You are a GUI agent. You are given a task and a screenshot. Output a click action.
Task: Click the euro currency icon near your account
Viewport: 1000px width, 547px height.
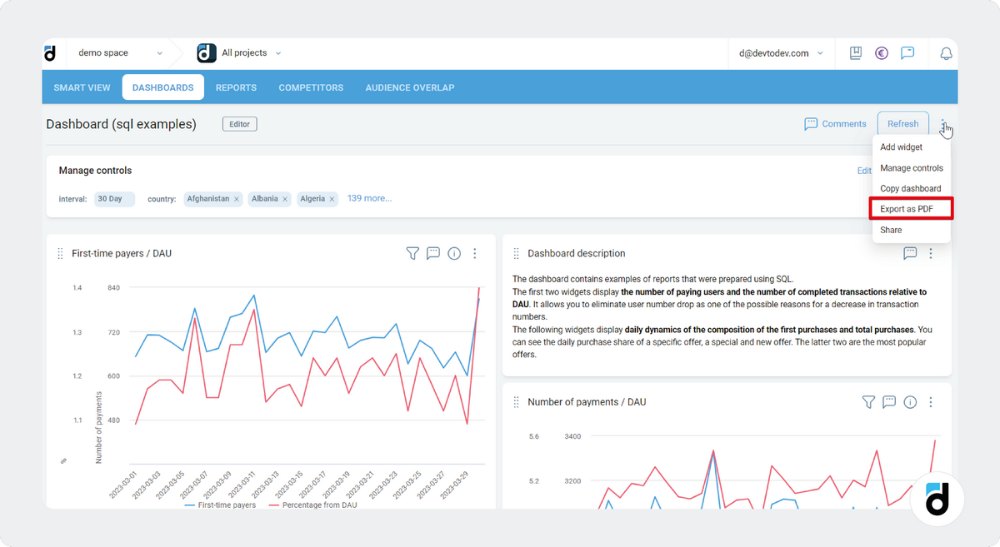click(x=882, y=52)
